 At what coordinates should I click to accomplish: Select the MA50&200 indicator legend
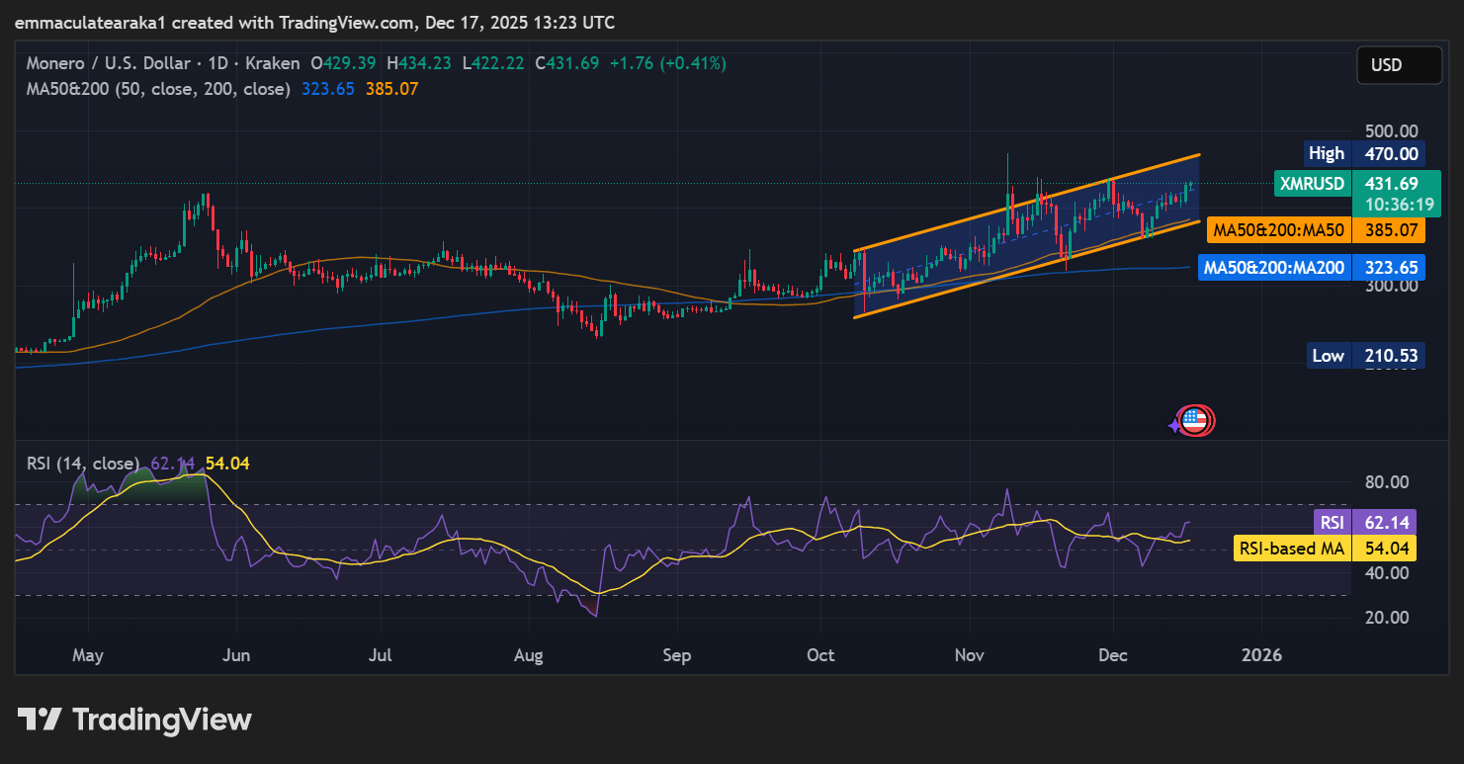click(x=158, y=89)
